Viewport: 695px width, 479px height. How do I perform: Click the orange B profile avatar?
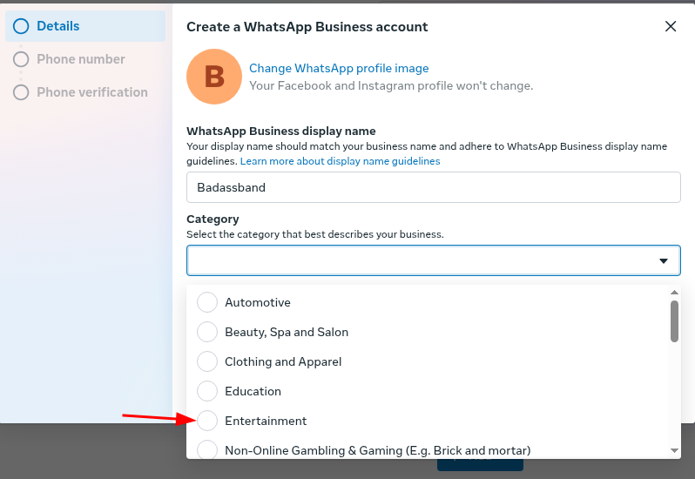tap(214, 77)
